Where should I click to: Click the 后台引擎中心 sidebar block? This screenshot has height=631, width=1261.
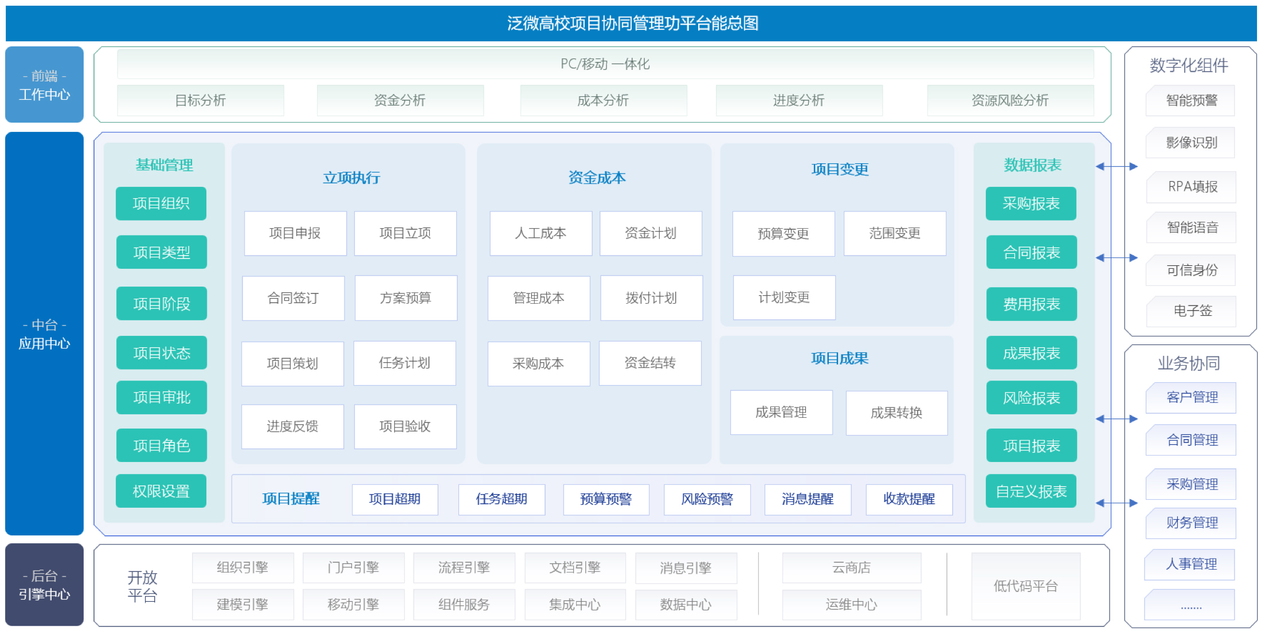click(x=44, y=585)
